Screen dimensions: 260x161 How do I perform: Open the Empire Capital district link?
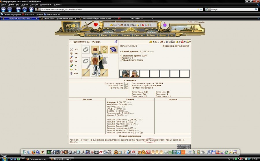click(136, 60)
